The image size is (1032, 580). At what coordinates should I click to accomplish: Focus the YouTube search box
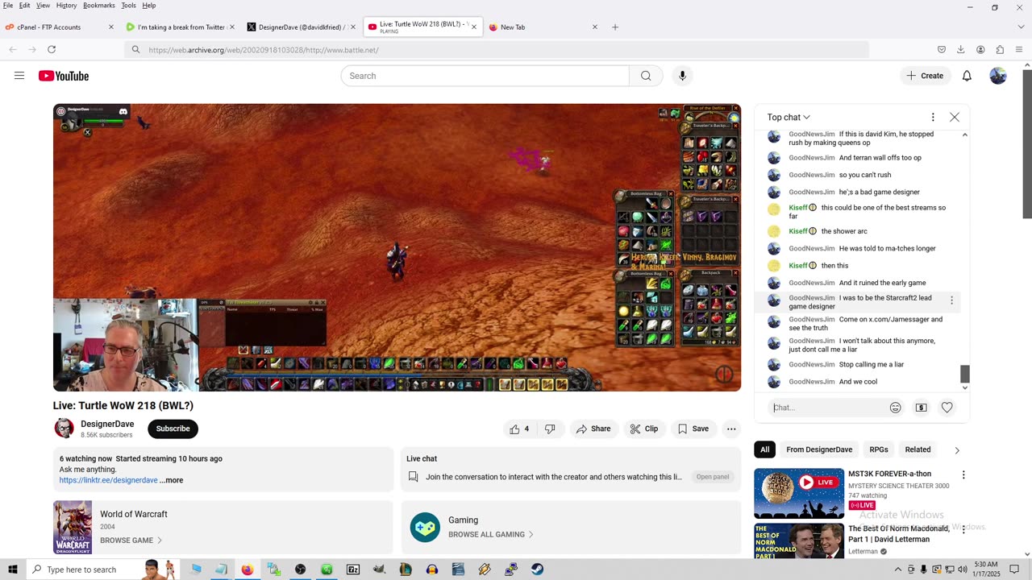coord(485,76)
